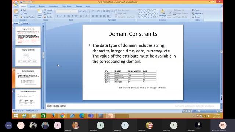Open the Font Color dropdown
Image resolution: width=235 pixels, height=132 pixels.
(87, 16)
